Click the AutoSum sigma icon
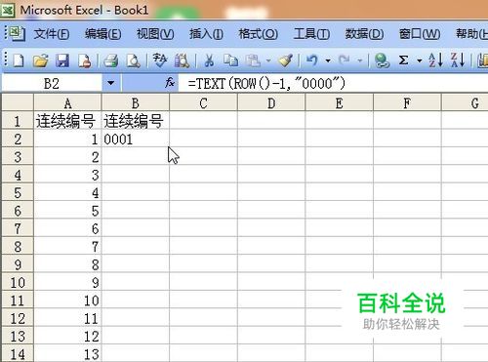Viewport: 488px width, 362px height. click(404, 60)
